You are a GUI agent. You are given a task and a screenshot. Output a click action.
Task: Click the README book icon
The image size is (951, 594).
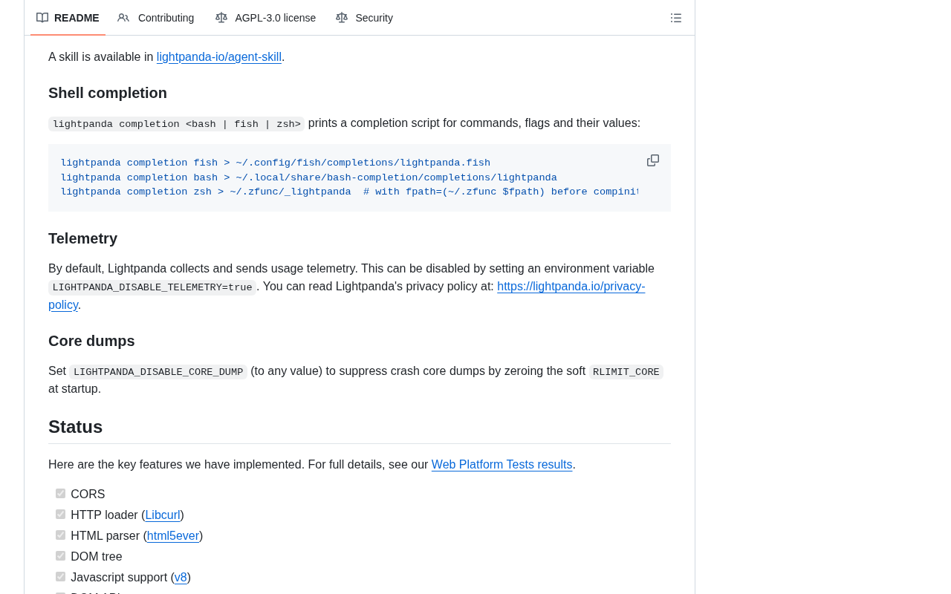coord(42,18)
